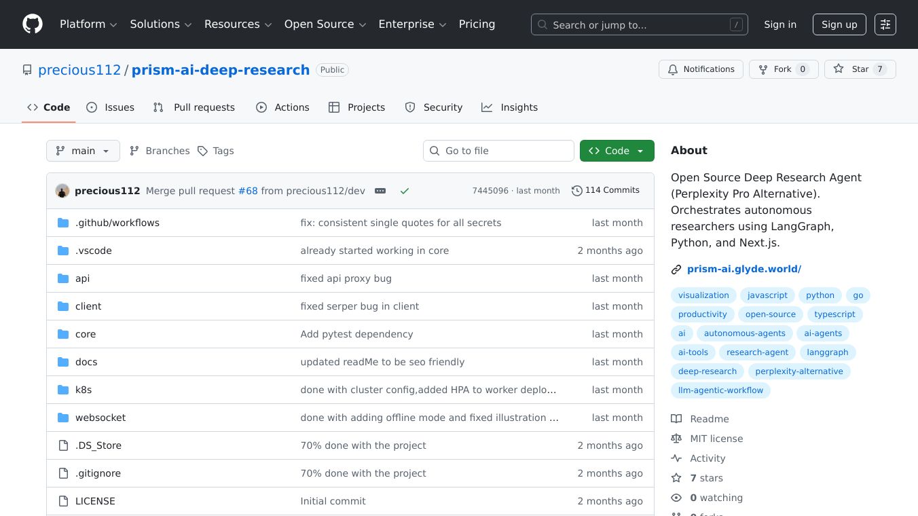Open the prism-ai.glyde.world link
918x516 pixels.
point(743,269)
